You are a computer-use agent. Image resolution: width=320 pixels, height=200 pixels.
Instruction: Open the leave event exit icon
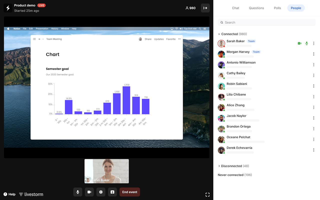point(205,8)
